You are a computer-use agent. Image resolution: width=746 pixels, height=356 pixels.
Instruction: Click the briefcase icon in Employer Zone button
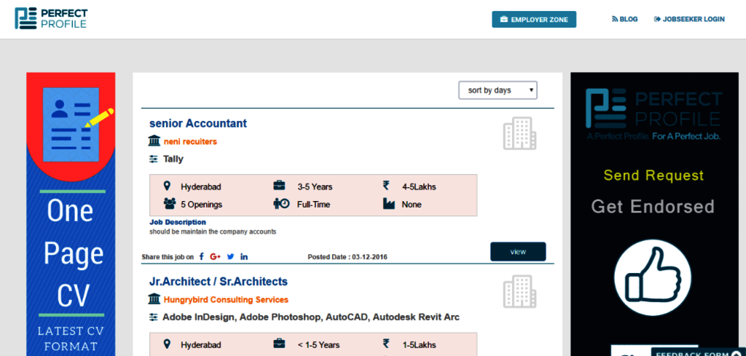pyautogui.click(x=504, y=20)
